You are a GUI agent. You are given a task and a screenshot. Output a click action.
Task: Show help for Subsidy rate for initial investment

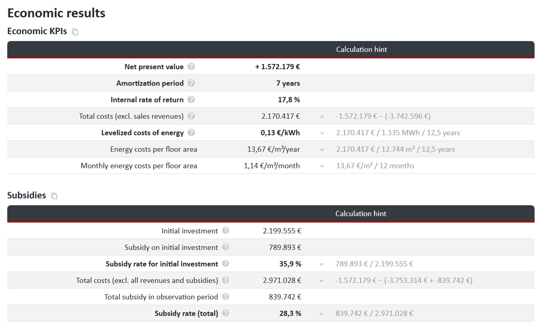click(226, 264)
